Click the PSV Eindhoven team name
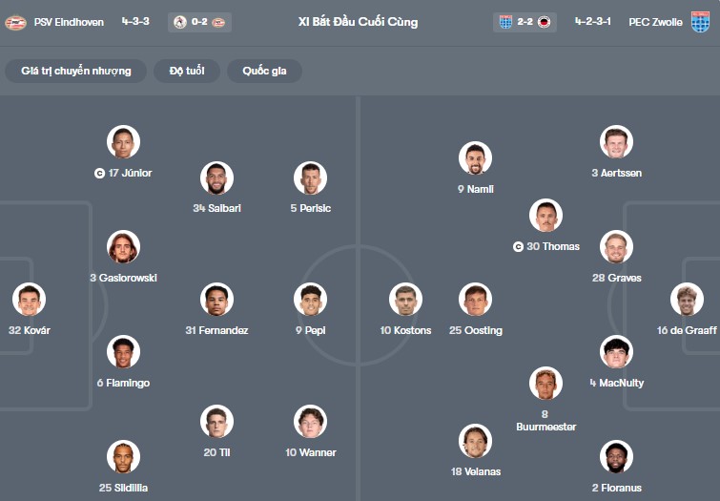Image resolution: width=720 pixels, height=501 pixels. pyautogui.click(x=70, y=21)
